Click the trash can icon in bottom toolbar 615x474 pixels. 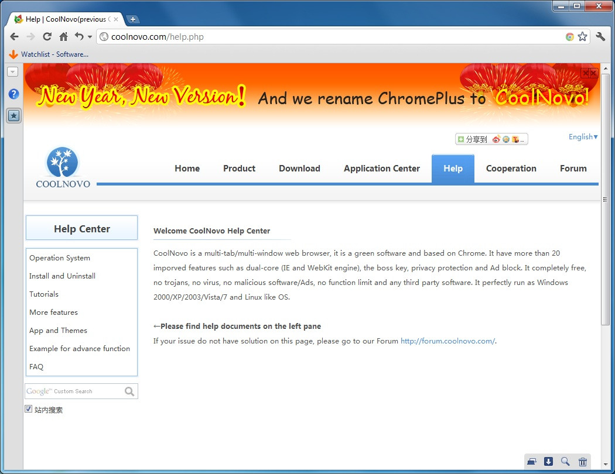[x=582, y=462]
